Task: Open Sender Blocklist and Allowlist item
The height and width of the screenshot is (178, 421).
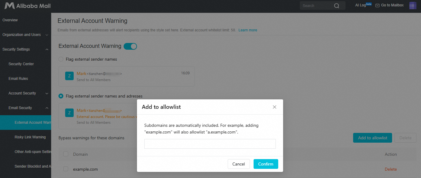Action: [33, 166]
